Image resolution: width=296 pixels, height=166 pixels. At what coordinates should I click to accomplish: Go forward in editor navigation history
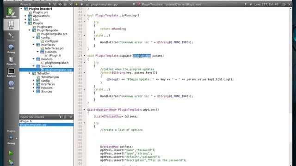tap(82, 4)
